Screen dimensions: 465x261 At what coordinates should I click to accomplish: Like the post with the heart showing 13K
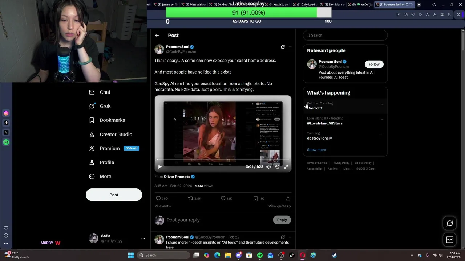pyautogui.click(x=226, y=198)
